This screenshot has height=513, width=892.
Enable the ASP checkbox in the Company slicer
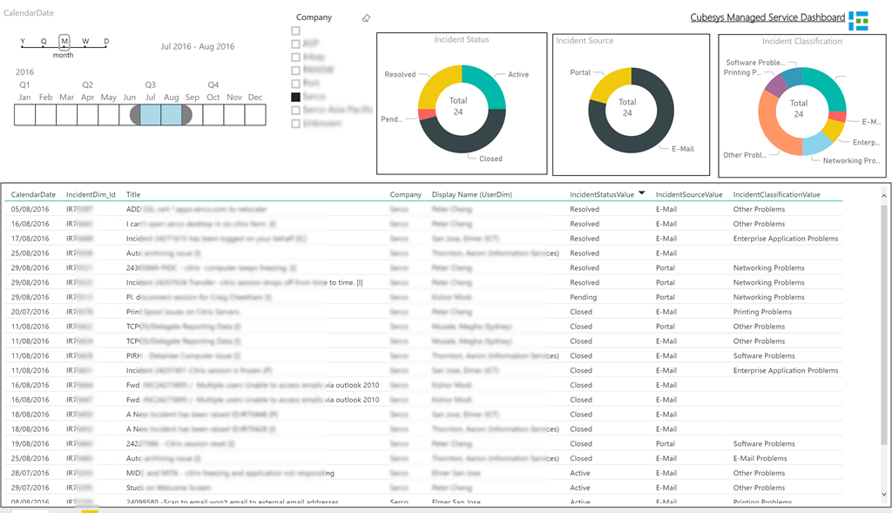pyautogui.click(x=295, y=44)
